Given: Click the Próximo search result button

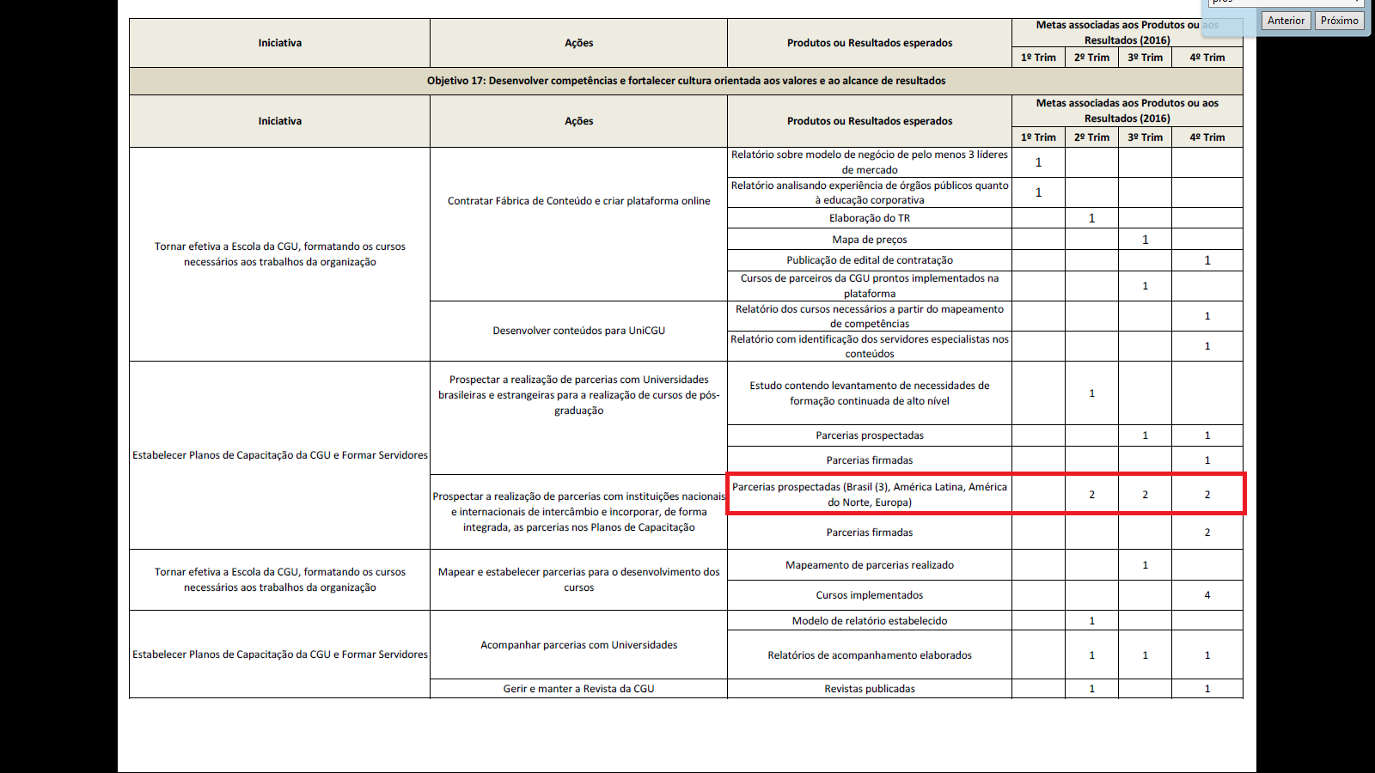Looking at the screenshot, I should coord(1339,21).
